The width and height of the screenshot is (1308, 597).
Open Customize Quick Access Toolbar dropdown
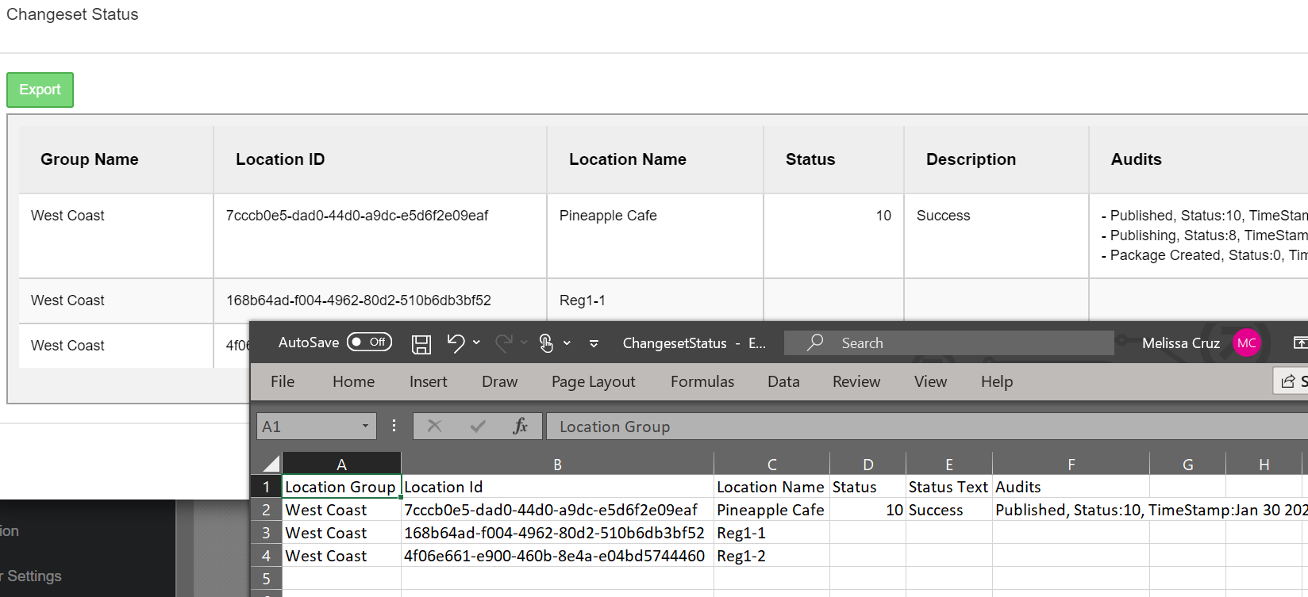594,343
